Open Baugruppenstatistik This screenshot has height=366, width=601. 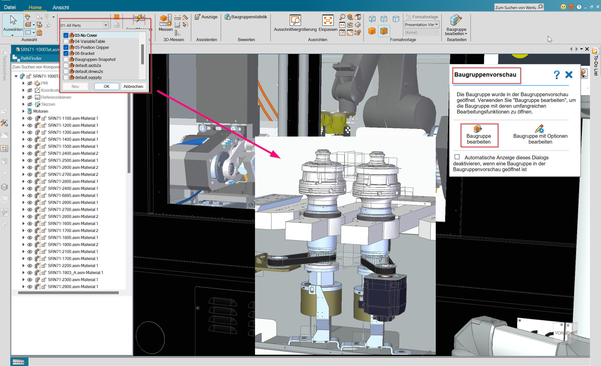click(246, 17)
